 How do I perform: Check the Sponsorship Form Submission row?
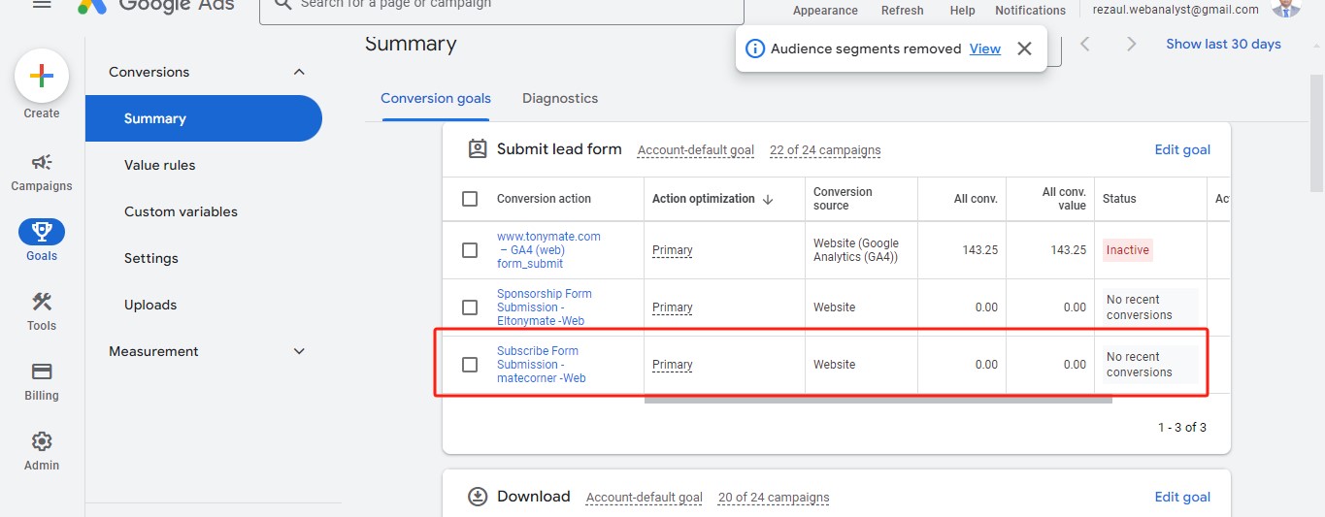(x=470, y=307)
